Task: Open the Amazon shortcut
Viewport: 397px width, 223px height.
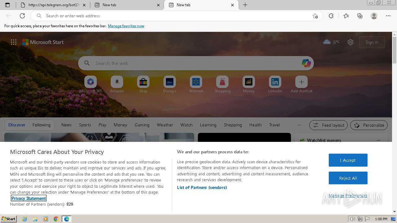Action: click(x=117, y=84)
